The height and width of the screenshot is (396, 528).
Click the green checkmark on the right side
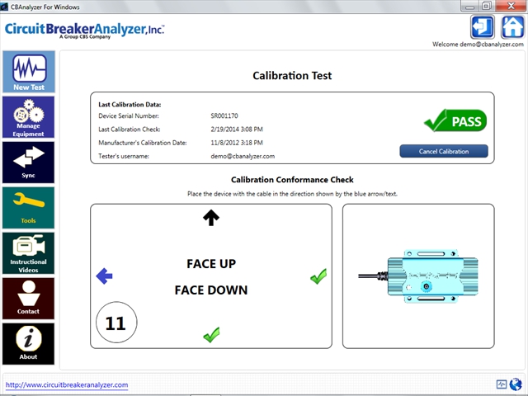pos(318,276)
